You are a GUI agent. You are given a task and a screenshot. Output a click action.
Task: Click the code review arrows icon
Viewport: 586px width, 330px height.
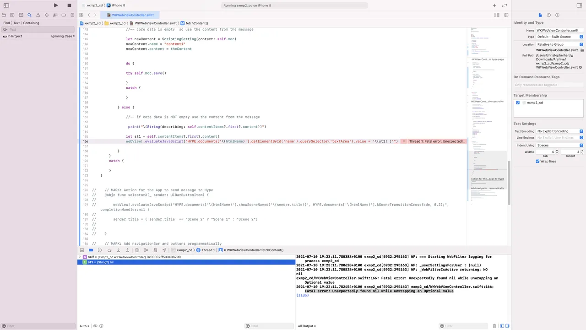coord(505,5)
